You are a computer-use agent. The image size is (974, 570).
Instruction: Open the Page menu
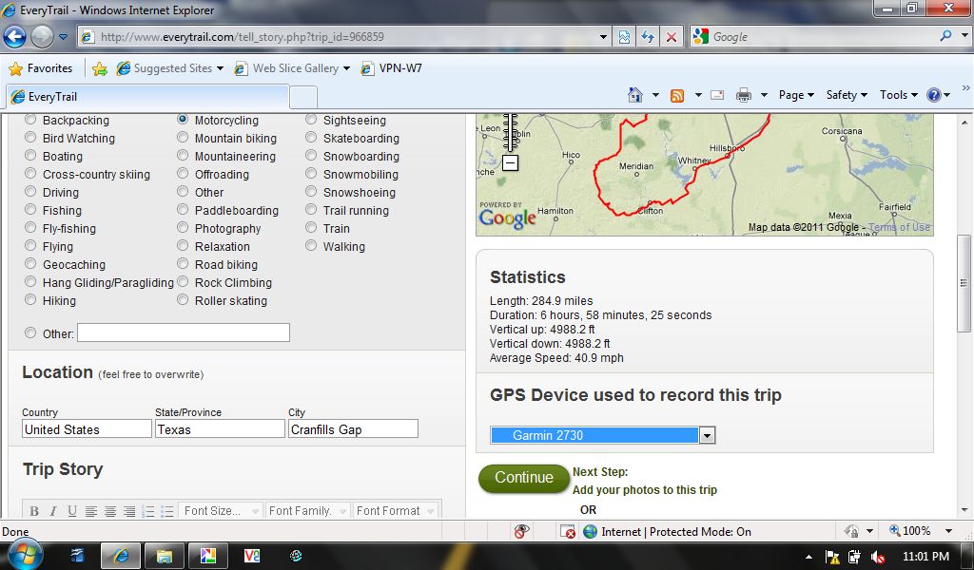796,95
